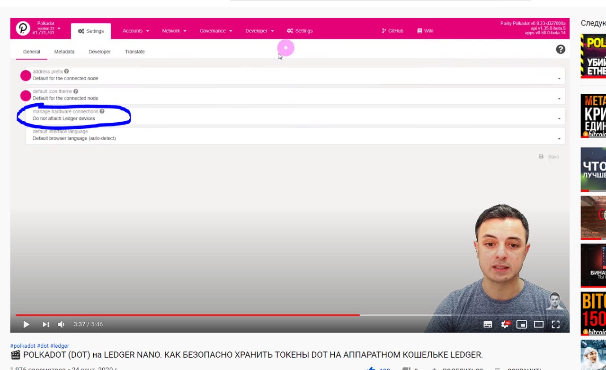Click the #dot hashtag
The width and height of the screenshot is (606, 370).
pyautogui.click(x=43, y=346)
